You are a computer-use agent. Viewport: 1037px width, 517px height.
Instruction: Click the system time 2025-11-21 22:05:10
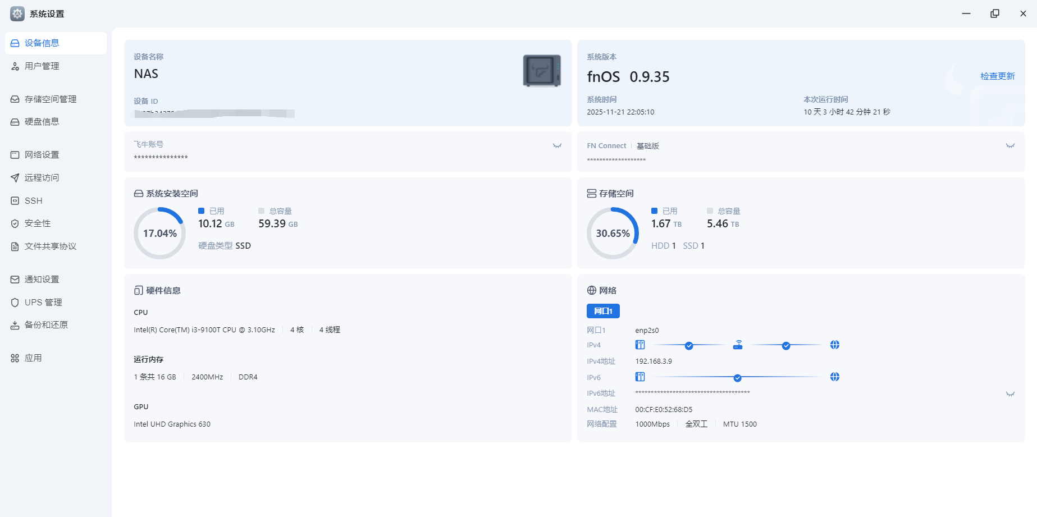coord(620,112)
